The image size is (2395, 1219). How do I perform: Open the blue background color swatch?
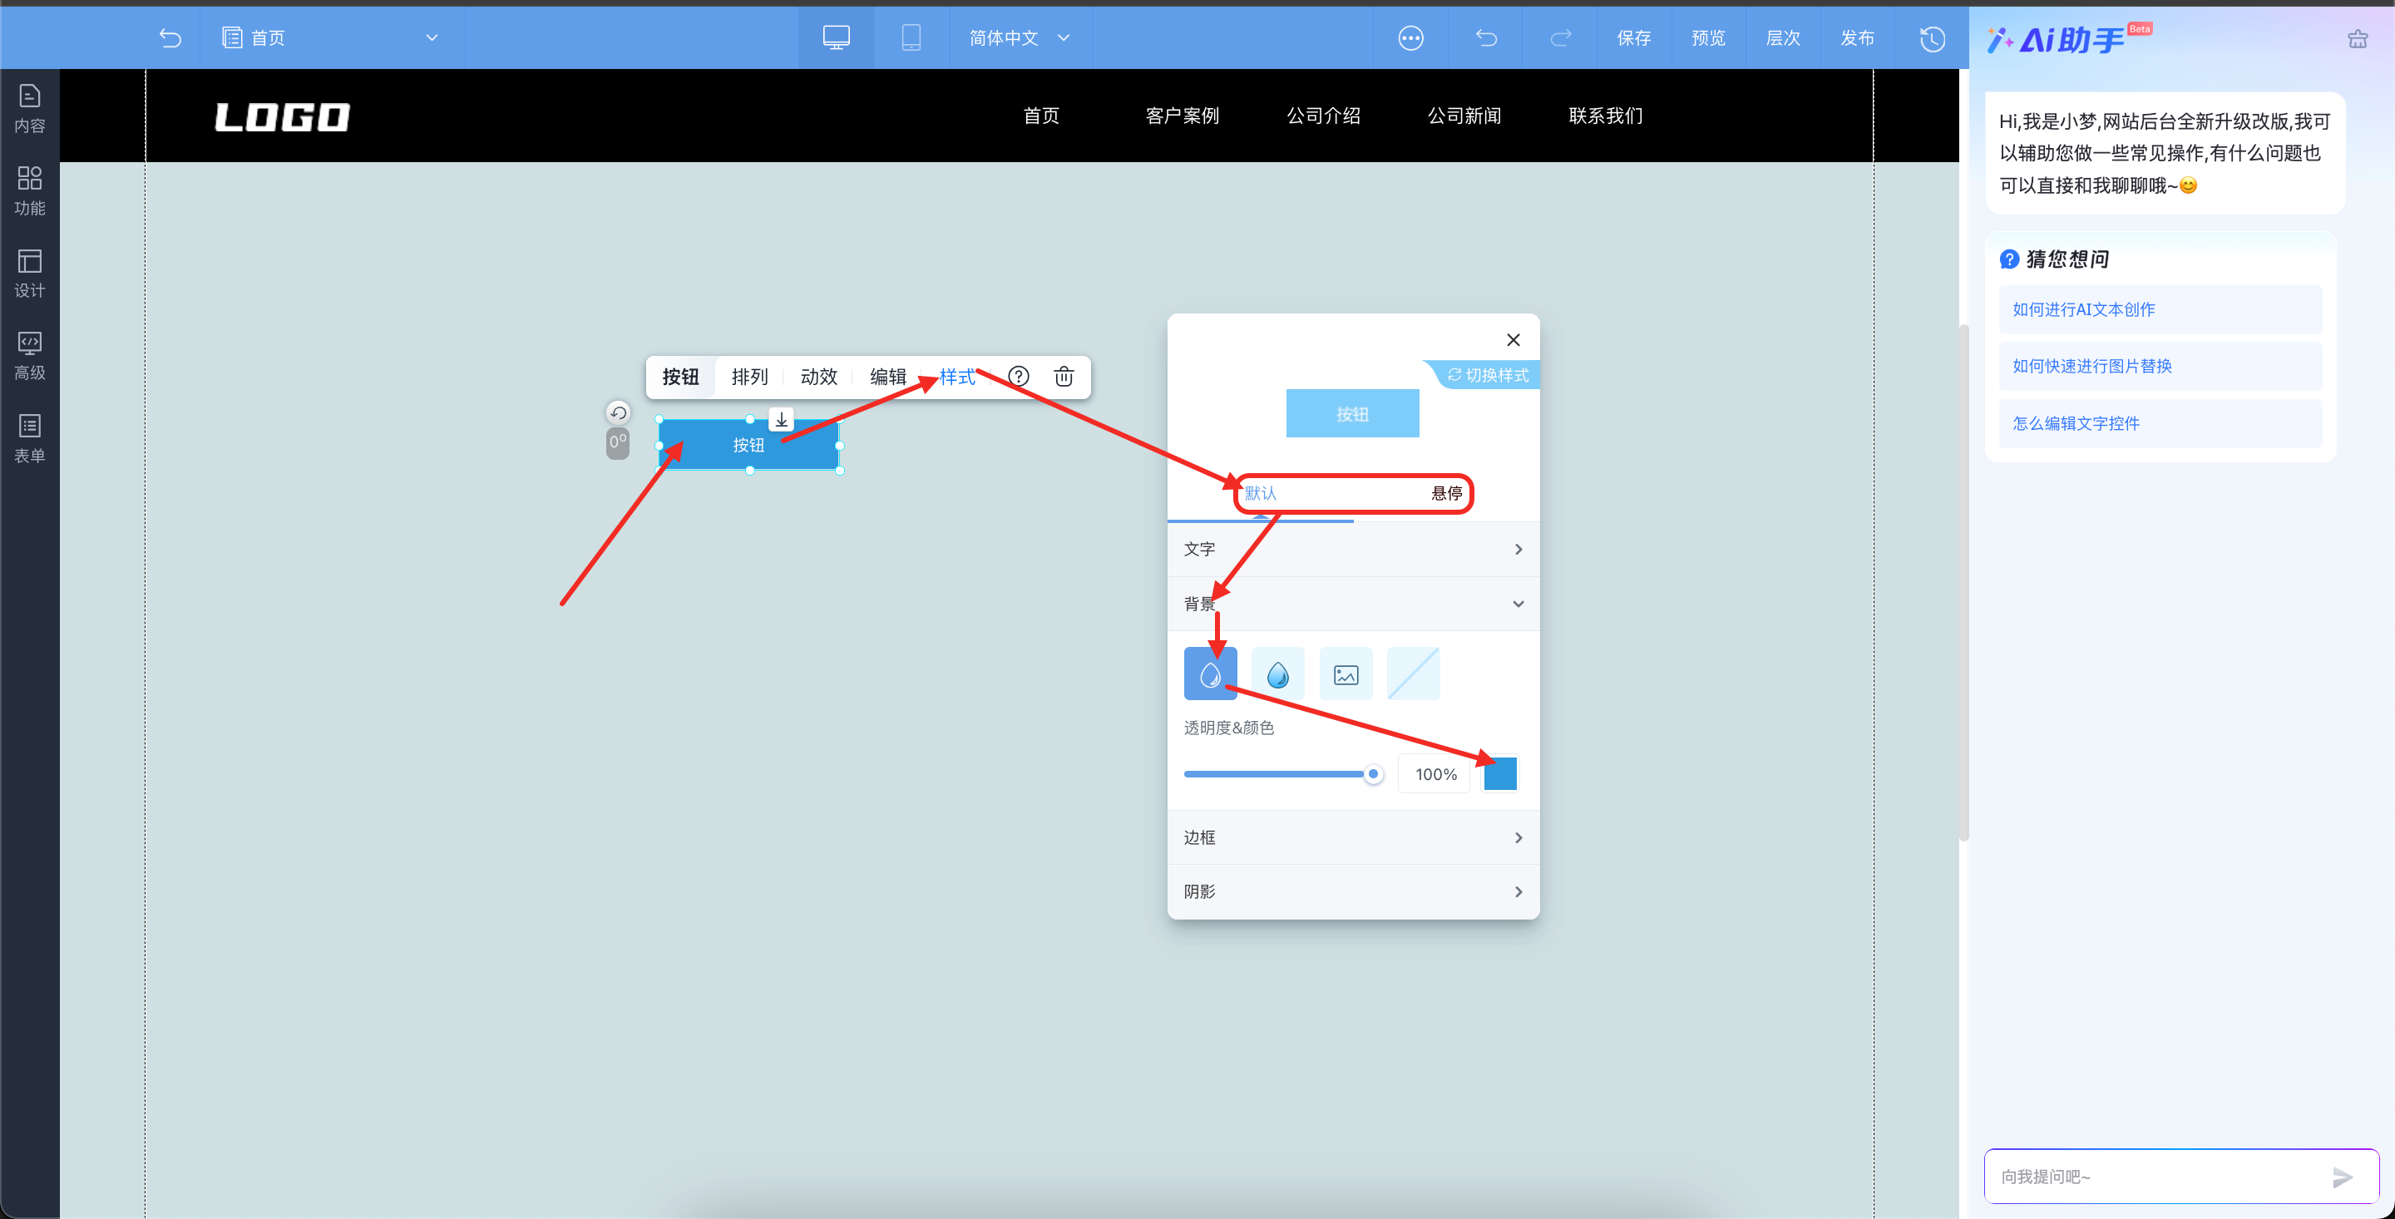coord(1499,773)
